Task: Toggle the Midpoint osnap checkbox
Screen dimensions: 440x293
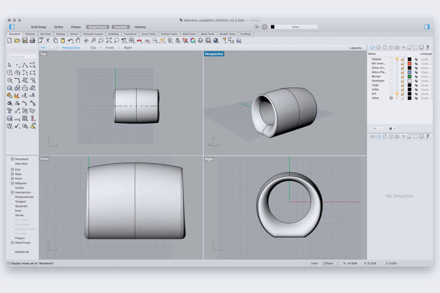Action: click(x=12, y=183)
